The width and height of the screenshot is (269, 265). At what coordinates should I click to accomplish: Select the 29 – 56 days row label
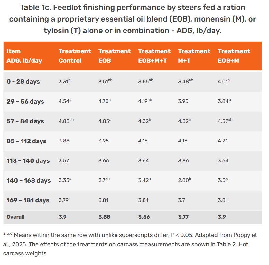pyautogui.click(x=25, y=102)
